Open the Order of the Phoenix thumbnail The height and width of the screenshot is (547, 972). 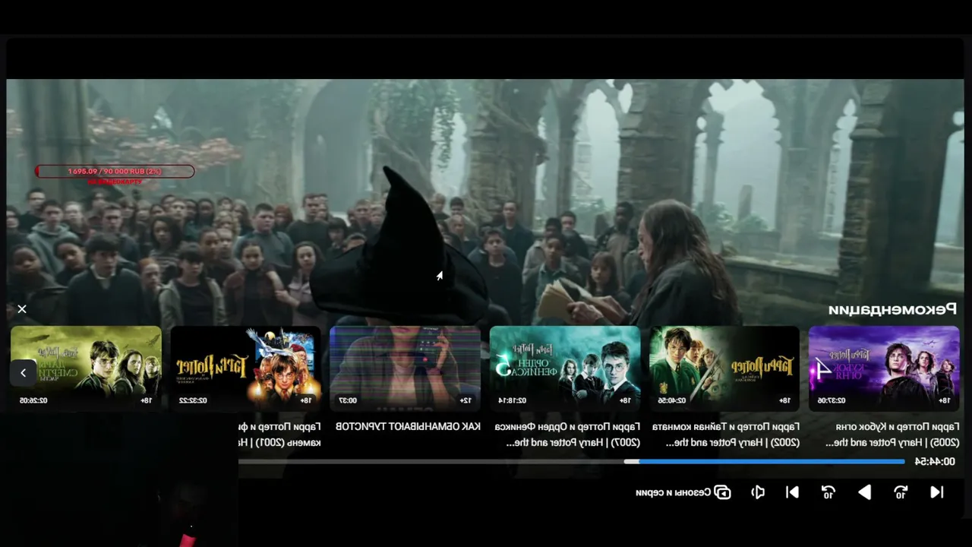(x=565, y=368)
